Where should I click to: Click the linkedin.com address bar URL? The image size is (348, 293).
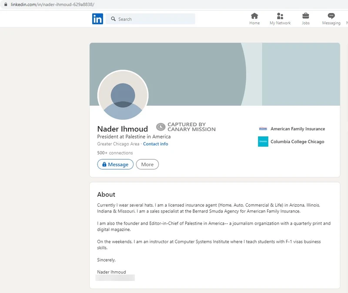pos(53,4)
